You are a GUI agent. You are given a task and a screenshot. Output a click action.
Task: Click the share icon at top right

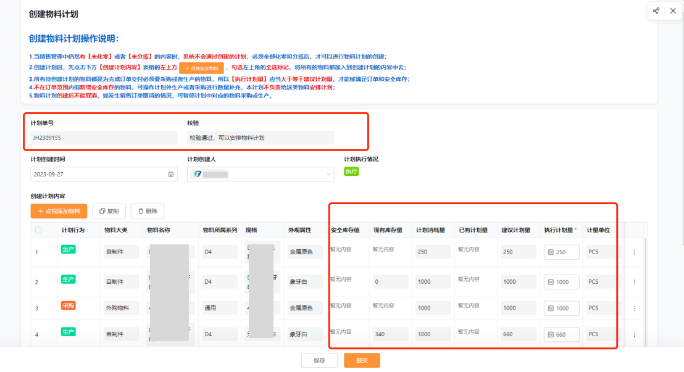[656, 10]
